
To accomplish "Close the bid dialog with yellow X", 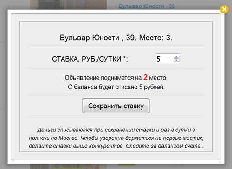I will click(224, 9).
